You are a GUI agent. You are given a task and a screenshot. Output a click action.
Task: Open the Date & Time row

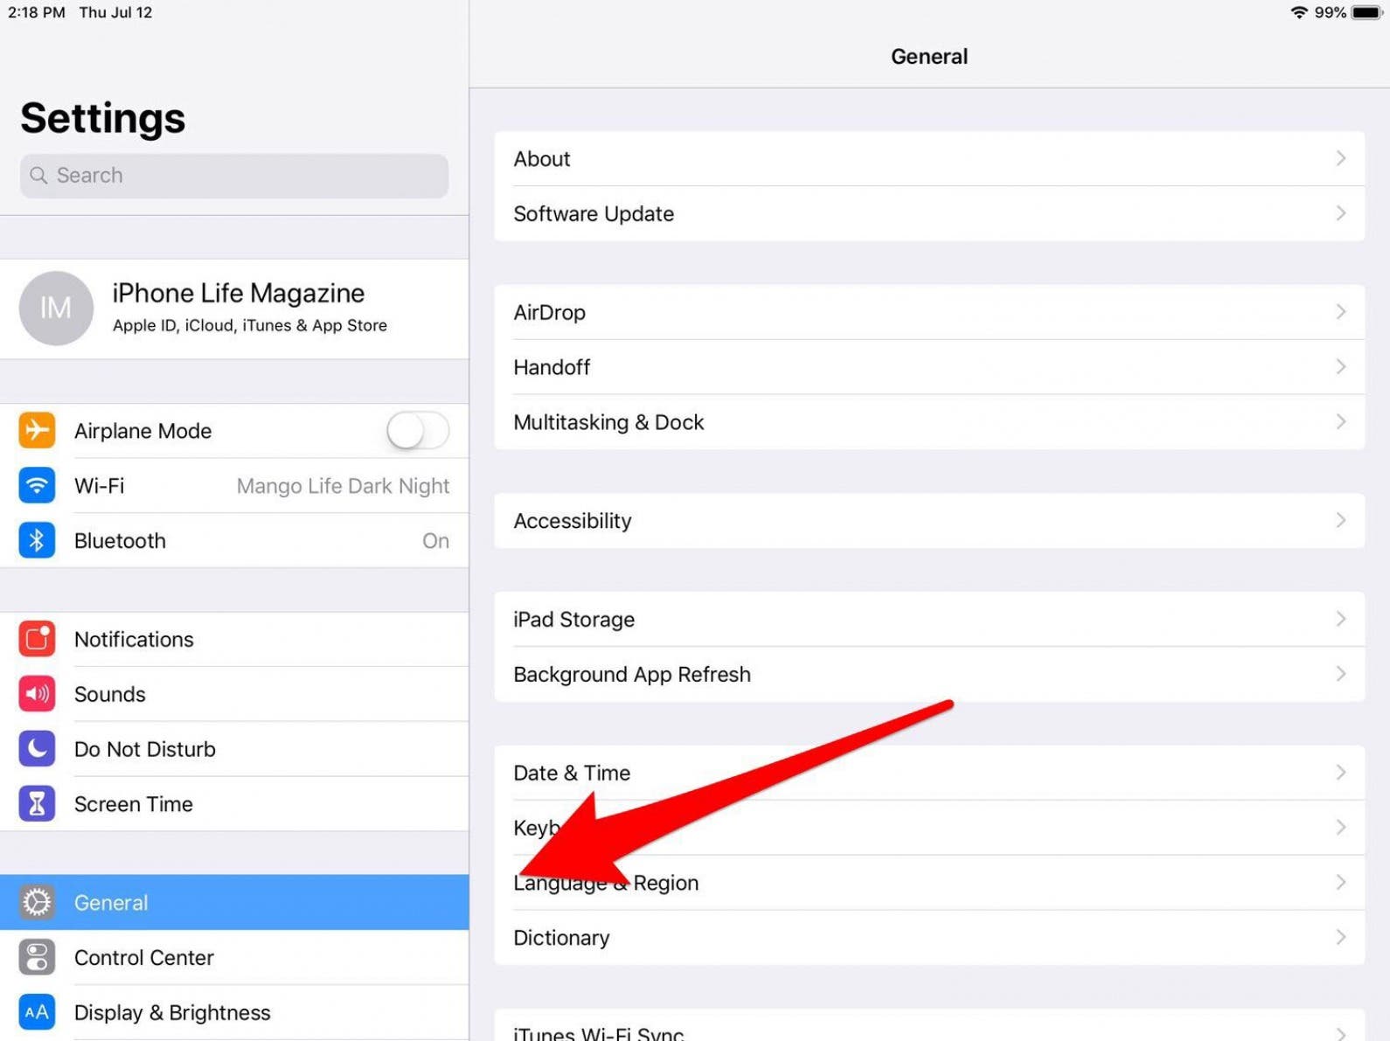pos(929,773)
